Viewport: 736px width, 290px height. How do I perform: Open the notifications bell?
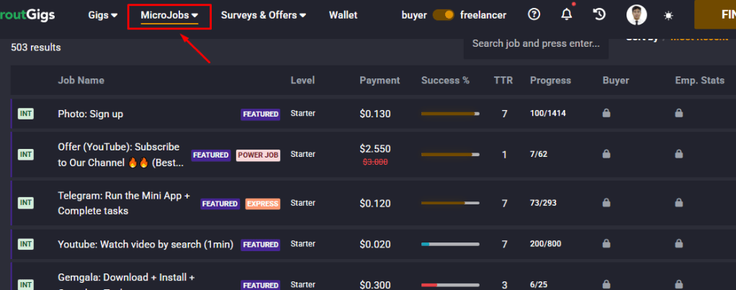[x=567, y=14]
